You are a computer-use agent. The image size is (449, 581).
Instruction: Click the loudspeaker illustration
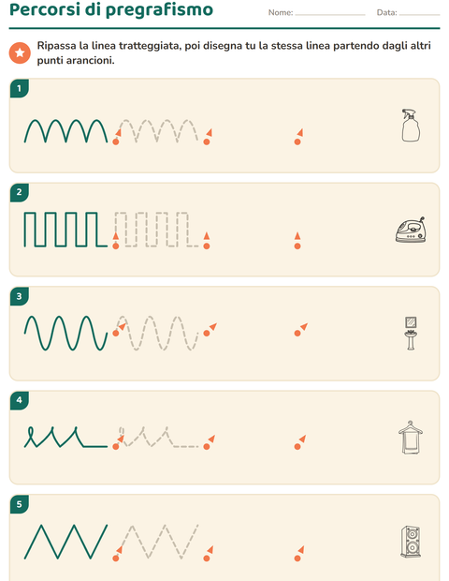coord(411,542)
